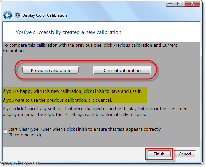Go back with the blue arrow button
The image size is (206, 167).
pyautogui.click(x=8, y=15)
